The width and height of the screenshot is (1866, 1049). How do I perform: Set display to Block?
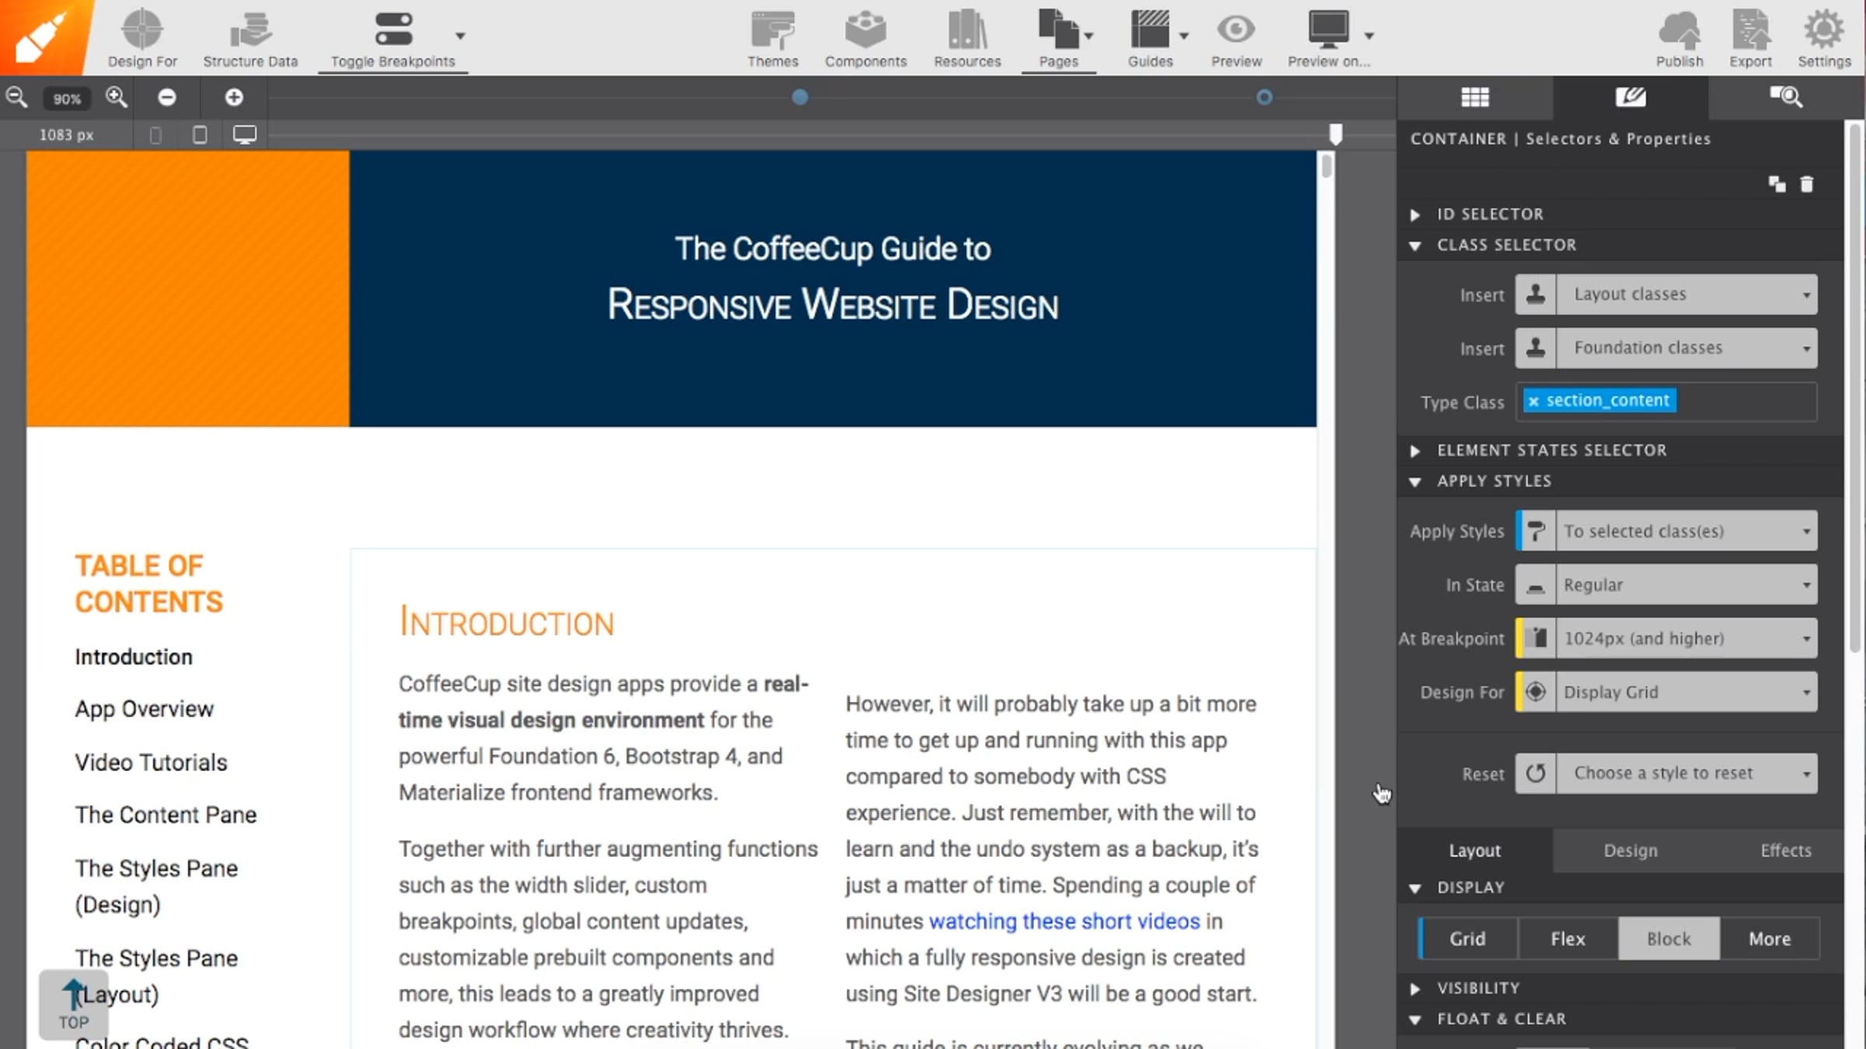(x=1669, y=939)
